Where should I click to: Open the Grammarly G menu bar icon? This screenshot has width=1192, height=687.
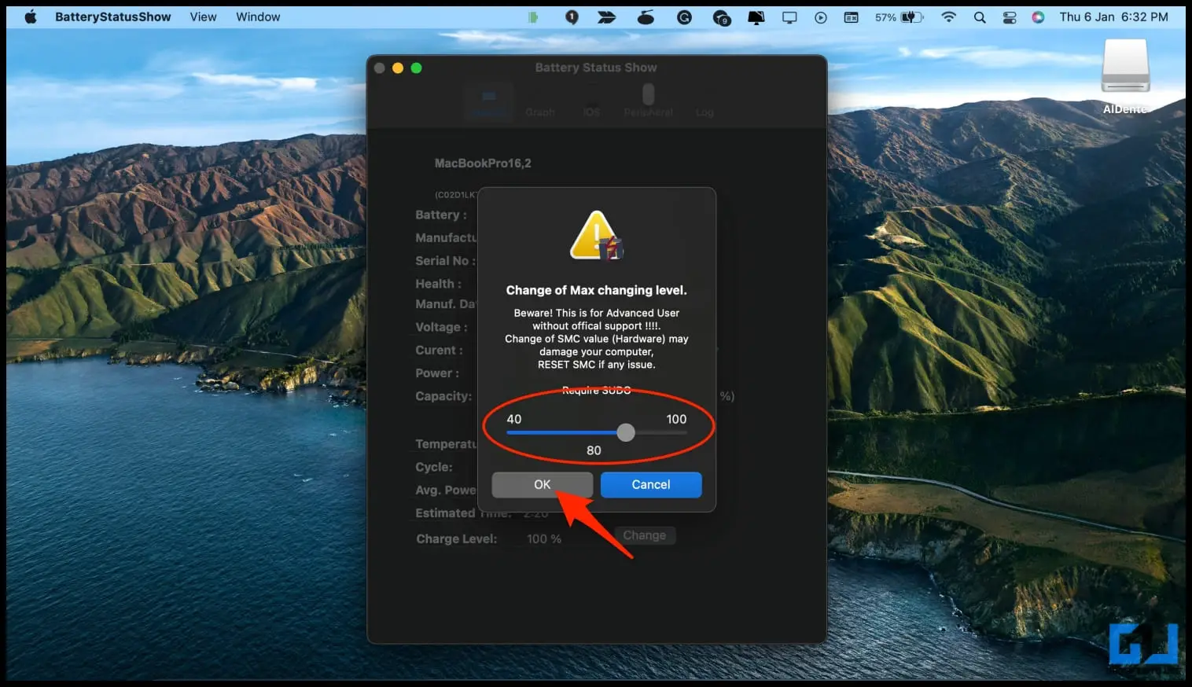pyautogui.click(x=684, y=17)
